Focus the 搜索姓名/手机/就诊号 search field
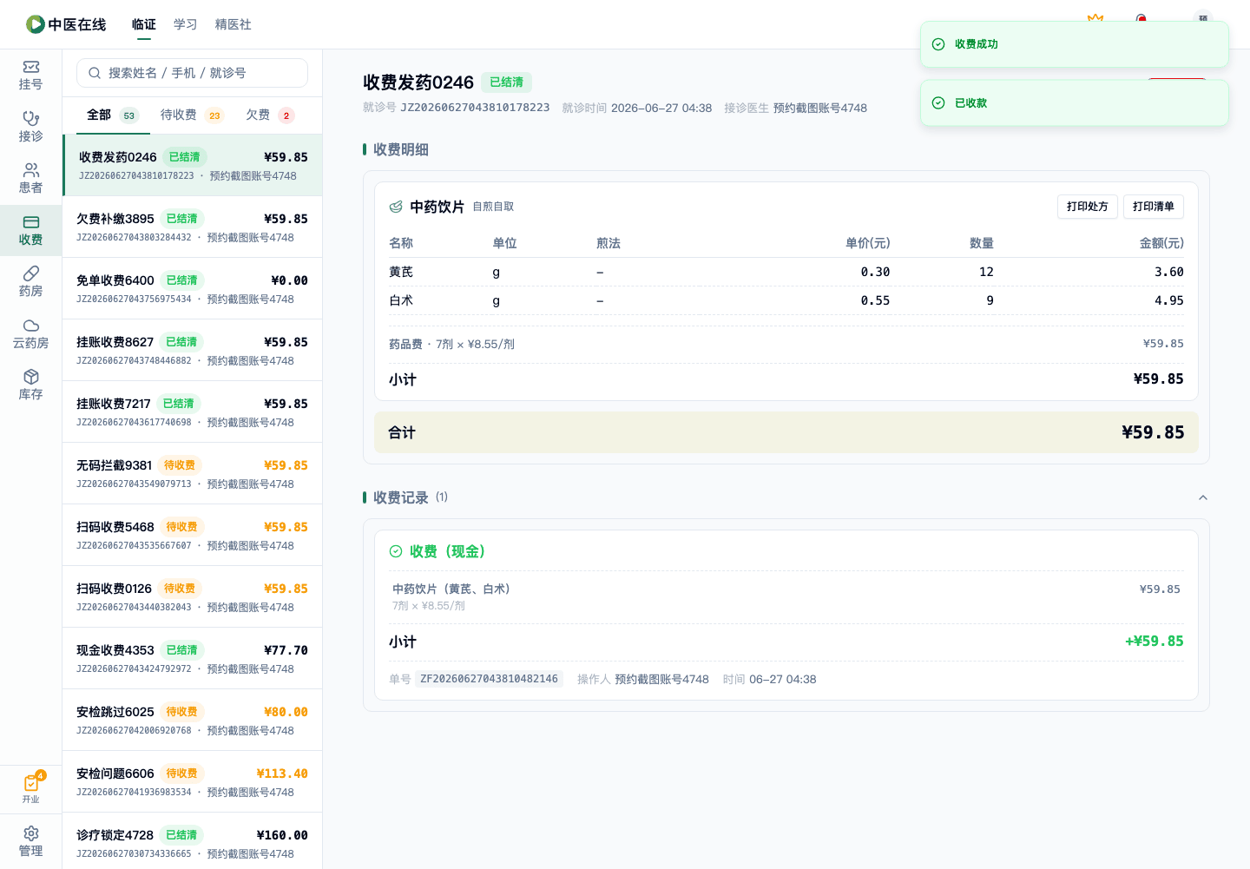The width and height of the screenshot is (1250, 869). point(192,73)
